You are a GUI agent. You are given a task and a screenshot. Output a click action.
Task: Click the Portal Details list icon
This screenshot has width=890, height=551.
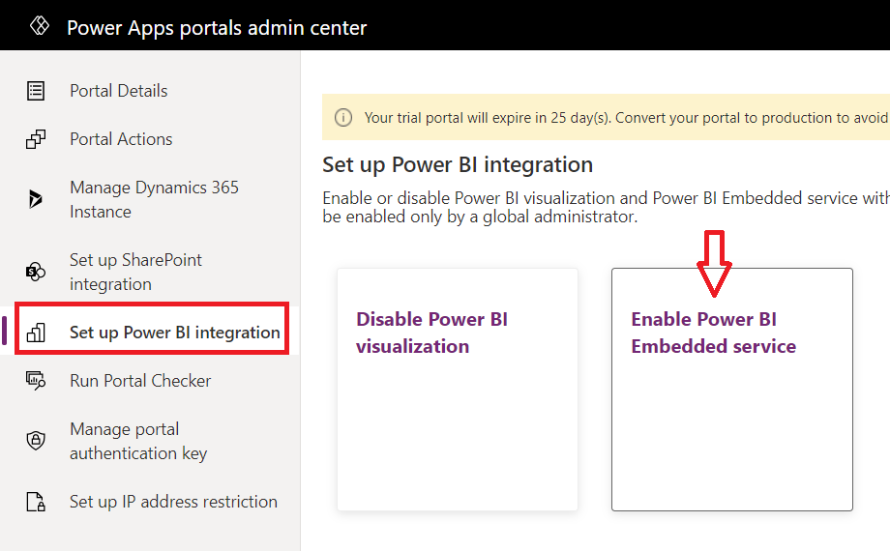coord(36,91)
